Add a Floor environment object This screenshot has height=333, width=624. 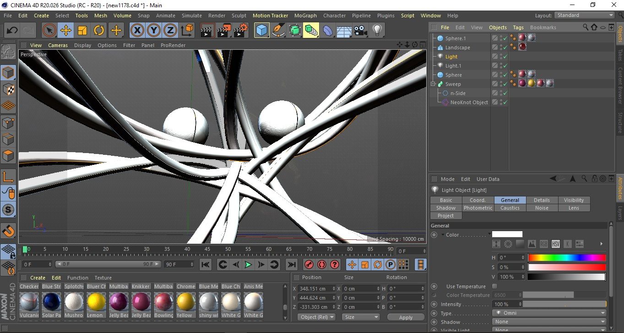pos(344,31)
